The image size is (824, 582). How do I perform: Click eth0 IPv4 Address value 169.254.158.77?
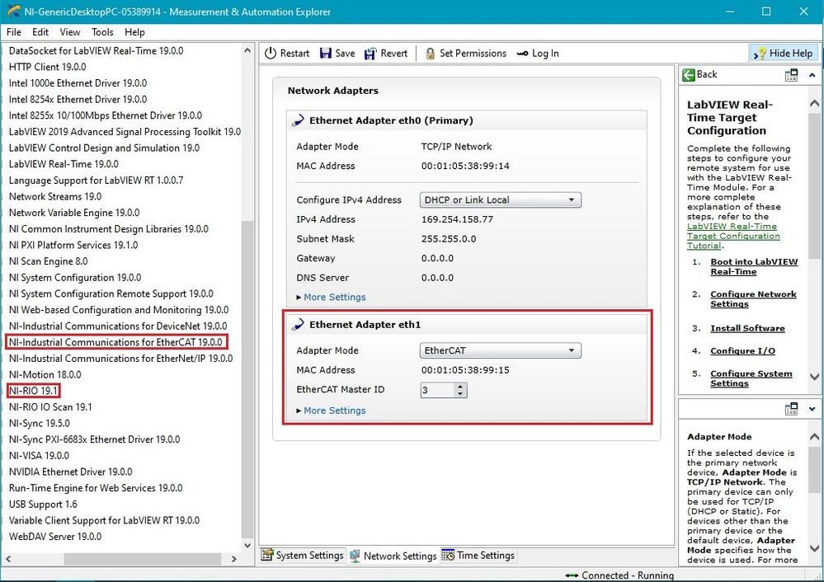pyautogui.click(x=457, y=219)
